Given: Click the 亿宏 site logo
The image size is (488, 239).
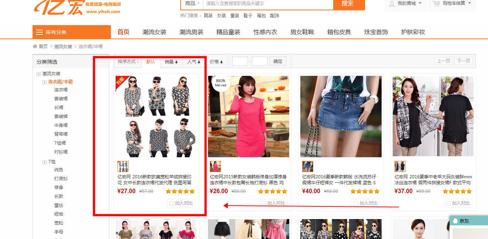Looking at the screenshot, I should click(x=58, y=7).
